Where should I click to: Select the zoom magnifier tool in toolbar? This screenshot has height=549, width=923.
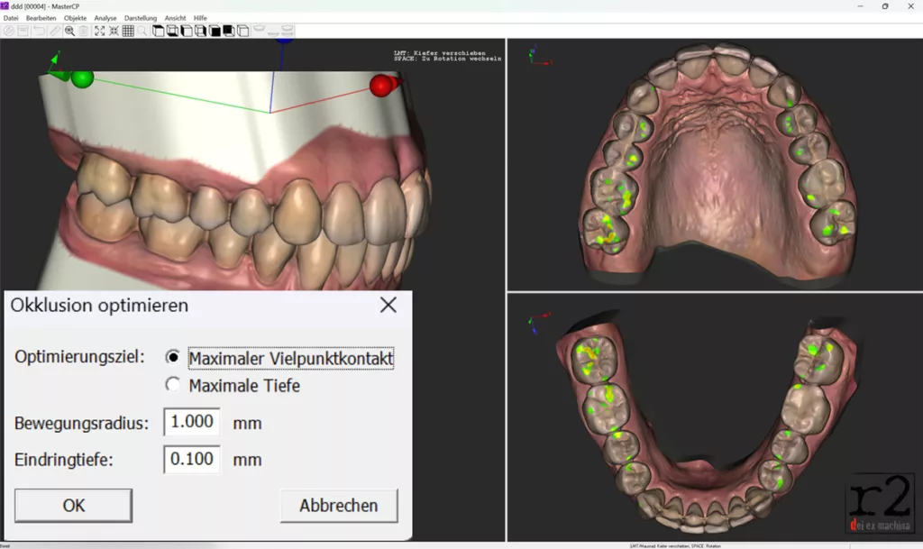[x=69, y=31]
